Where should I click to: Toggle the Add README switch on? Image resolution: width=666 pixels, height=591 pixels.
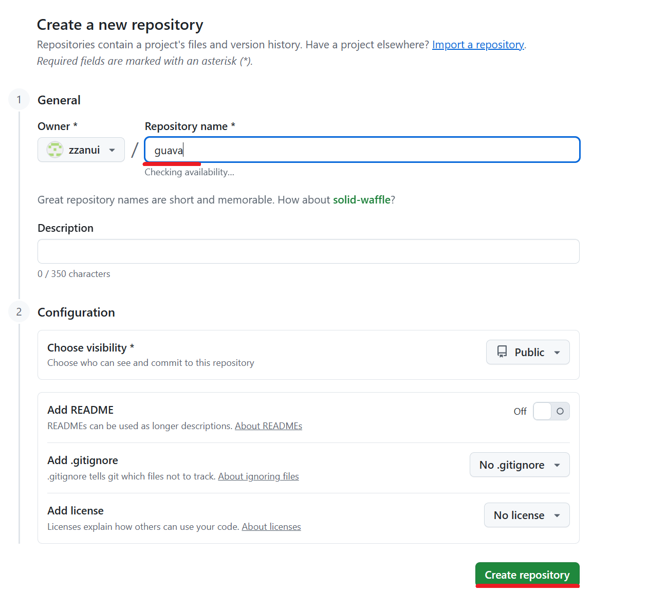551,411
